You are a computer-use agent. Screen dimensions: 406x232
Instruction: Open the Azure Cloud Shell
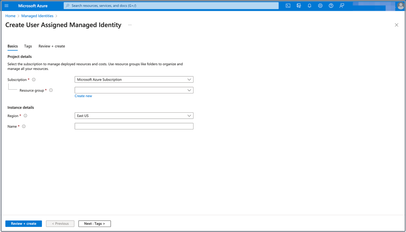click(x=288, y=6)
